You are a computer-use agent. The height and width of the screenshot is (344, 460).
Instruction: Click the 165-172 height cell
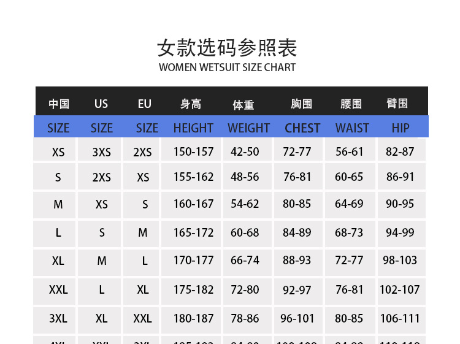(x=193, y=233)
